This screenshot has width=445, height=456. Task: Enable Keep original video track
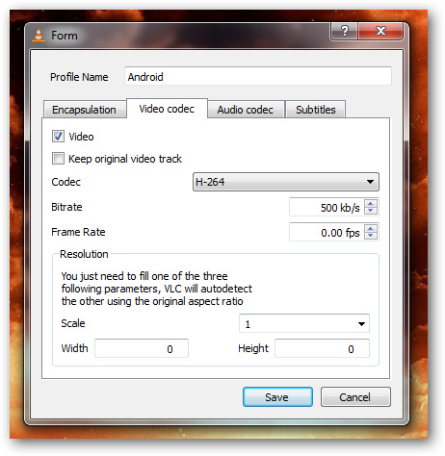coord(58,159)
